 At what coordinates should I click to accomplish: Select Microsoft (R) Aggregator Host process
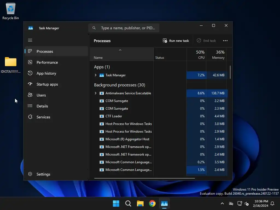159,139
